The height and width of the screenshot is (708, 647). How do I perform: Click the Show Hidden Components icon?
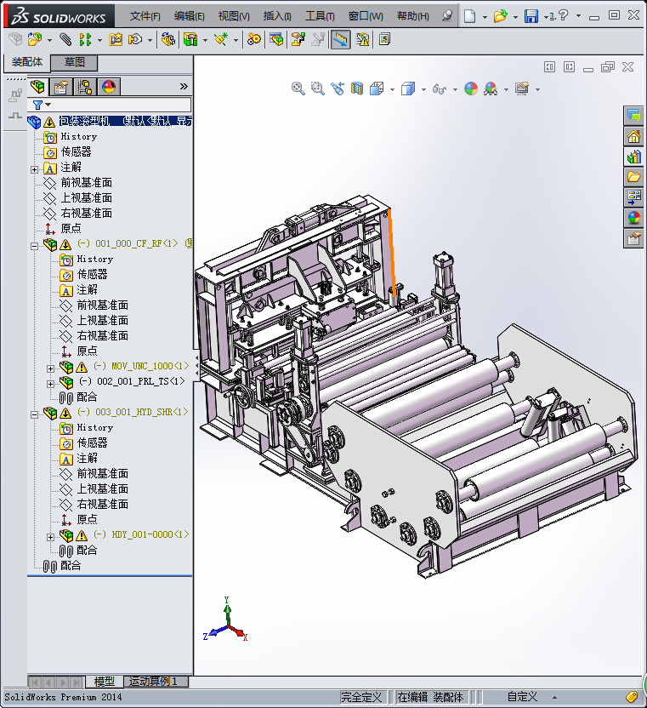(x=167, y=40)
